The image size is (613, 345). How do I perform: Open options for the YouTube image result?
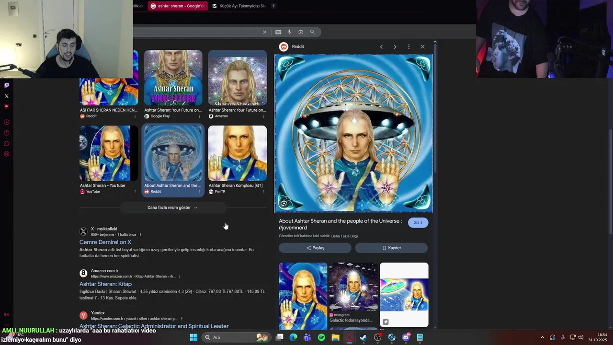[135, 192]
